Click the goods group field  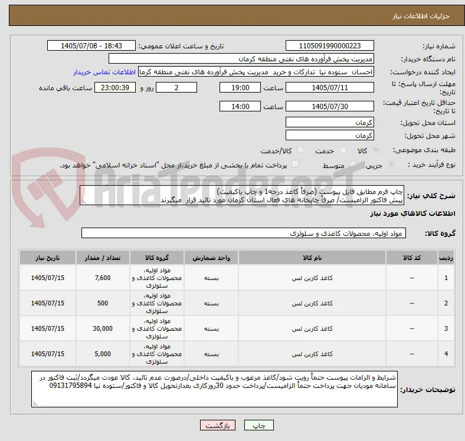244,233
